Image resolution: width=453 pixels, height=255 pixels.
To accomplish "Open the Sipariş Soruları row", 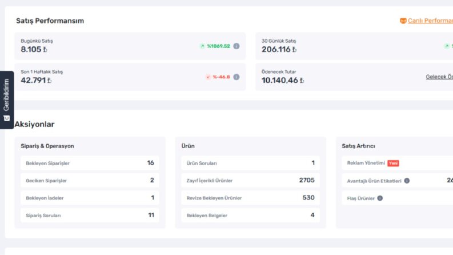I will pos(90,215).
